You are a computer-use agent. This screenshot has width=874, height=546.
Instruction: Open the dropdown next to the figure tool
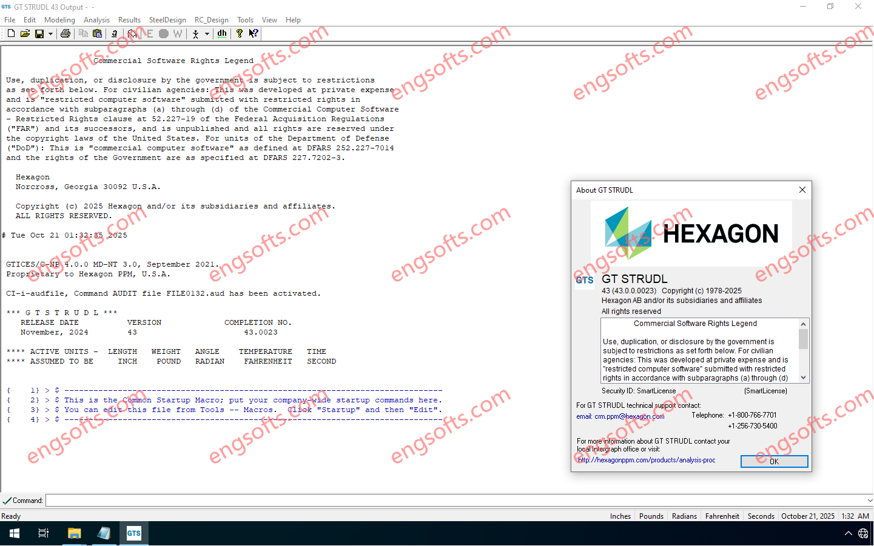tap(207, 33)
